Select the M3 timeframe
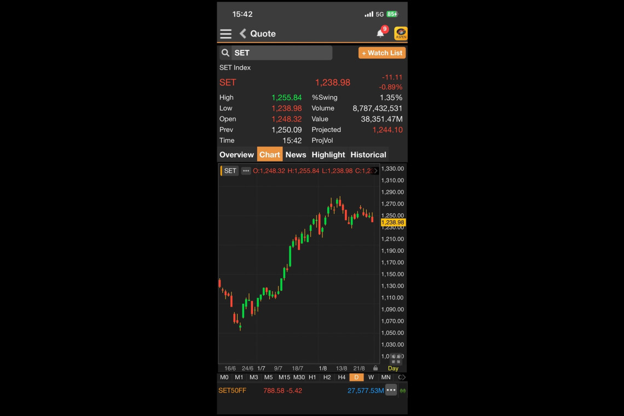The image size is (624, 416). pyautogui.click(x=254, y=377)
